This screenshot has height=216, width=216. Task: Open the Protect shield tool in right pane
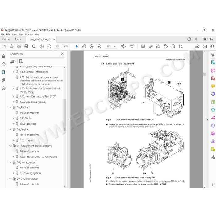[x=213, y=126]
